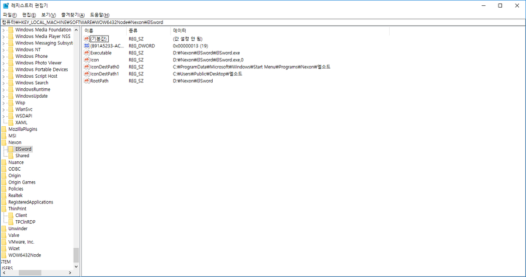Click the IconDestPath0 value's string icon
This screenshot has height=277, width=526.
click(86, 67)
